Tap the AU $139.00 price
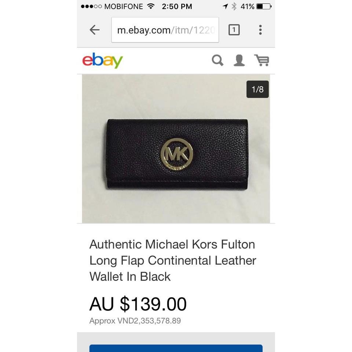352x352 pixels. point(138,304)
